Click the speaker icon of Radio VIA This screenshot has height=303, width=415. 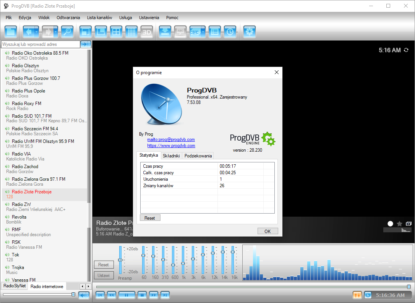(7, 154)
